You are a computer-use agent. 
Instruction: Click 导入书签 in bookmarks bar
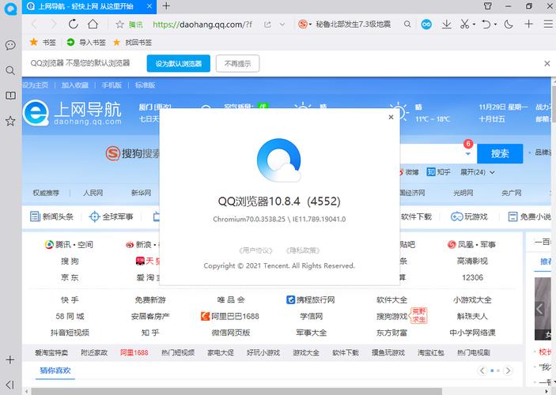coord(86,43)
